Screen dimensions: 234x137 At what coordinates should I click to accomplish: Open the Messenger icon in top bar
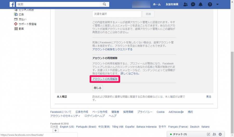click(193, 4)
